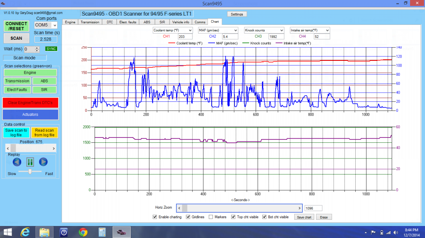The height and width of the screenshot is (238, 425).
Task: Click the replay backward arrow button
Action: click(x=17, y=162)
